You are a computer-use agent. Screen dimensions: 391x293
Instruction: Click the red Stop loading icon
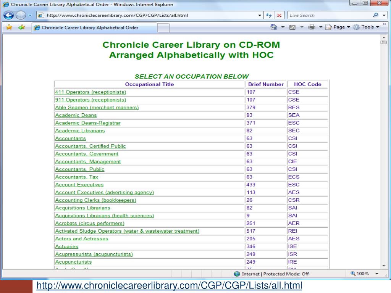(x=279, y=15)
